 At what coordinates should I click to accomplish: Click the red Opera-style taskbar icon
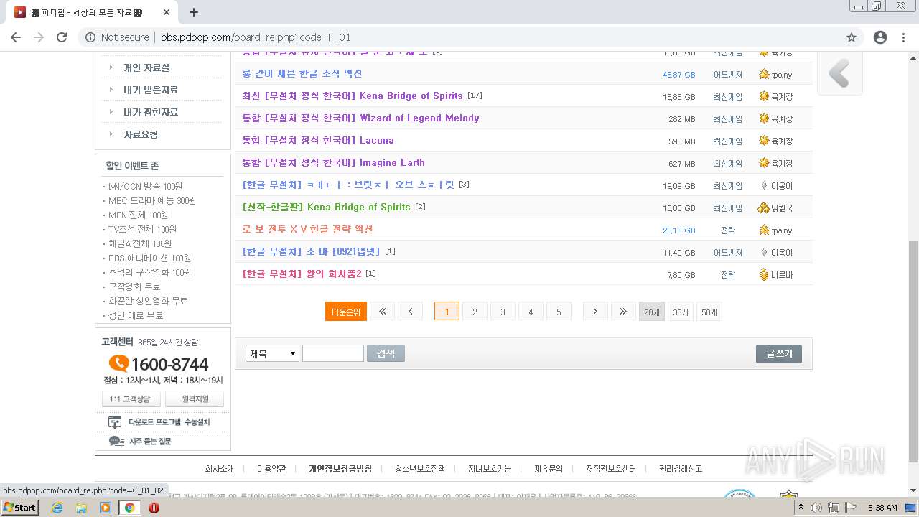point(154,508)
